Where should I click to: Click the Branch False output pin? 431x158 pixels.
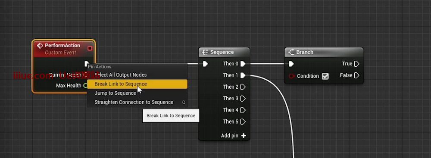[356, 75]
